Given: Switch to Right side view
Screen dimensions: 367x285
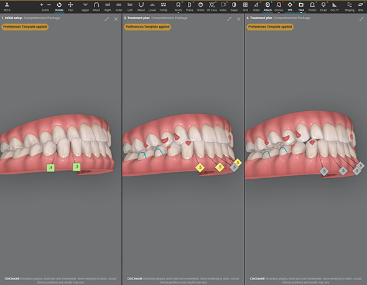Looking at the screenshot, I should [x=108, y=7].
